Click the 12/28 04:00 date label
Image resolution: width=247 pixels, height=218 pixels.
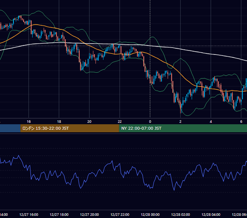(x=211, y=215)
